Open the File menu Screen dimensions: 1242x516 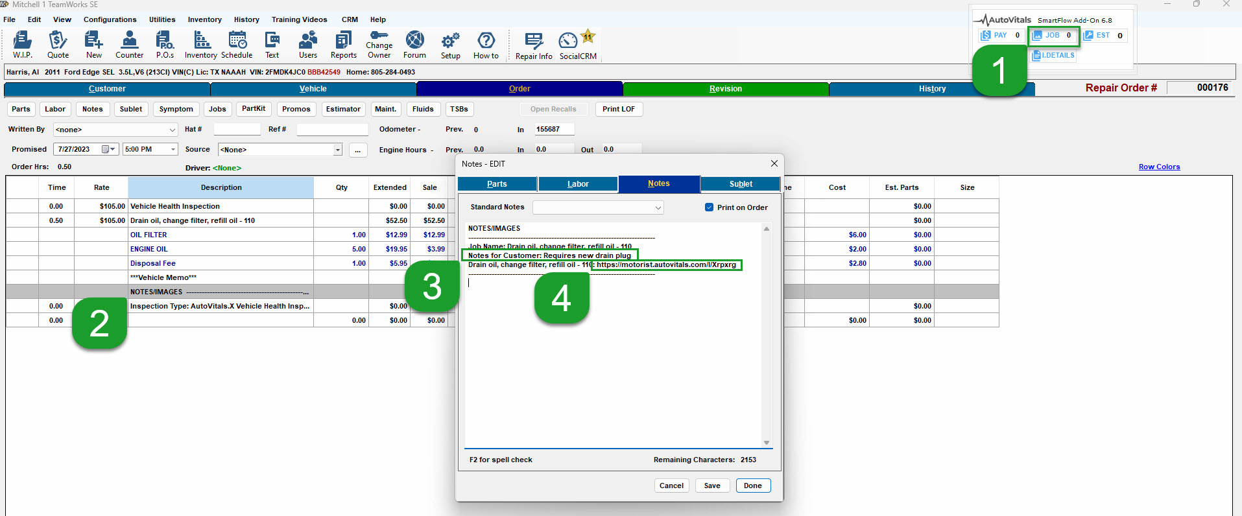(x=9, y=19)
